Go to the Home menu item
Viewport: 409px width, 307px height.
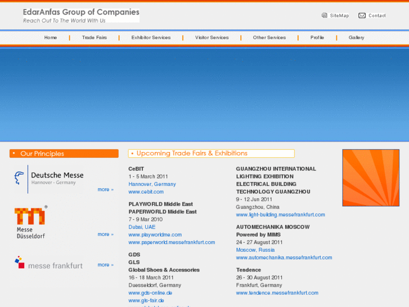coord(51,38)
